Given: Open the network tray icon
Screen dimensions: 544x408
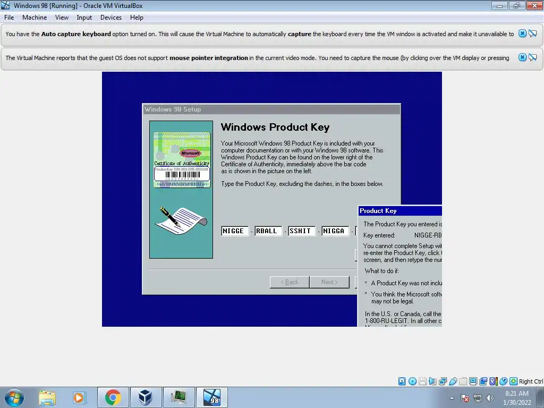Looking at the screenshot, I should [478, 398].
